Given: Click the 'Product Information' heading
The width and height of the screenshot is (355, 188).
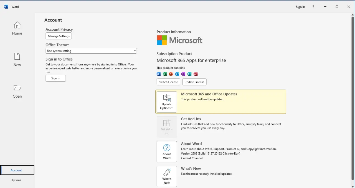Looking at the screenshot, I should (x=174, y=32).
